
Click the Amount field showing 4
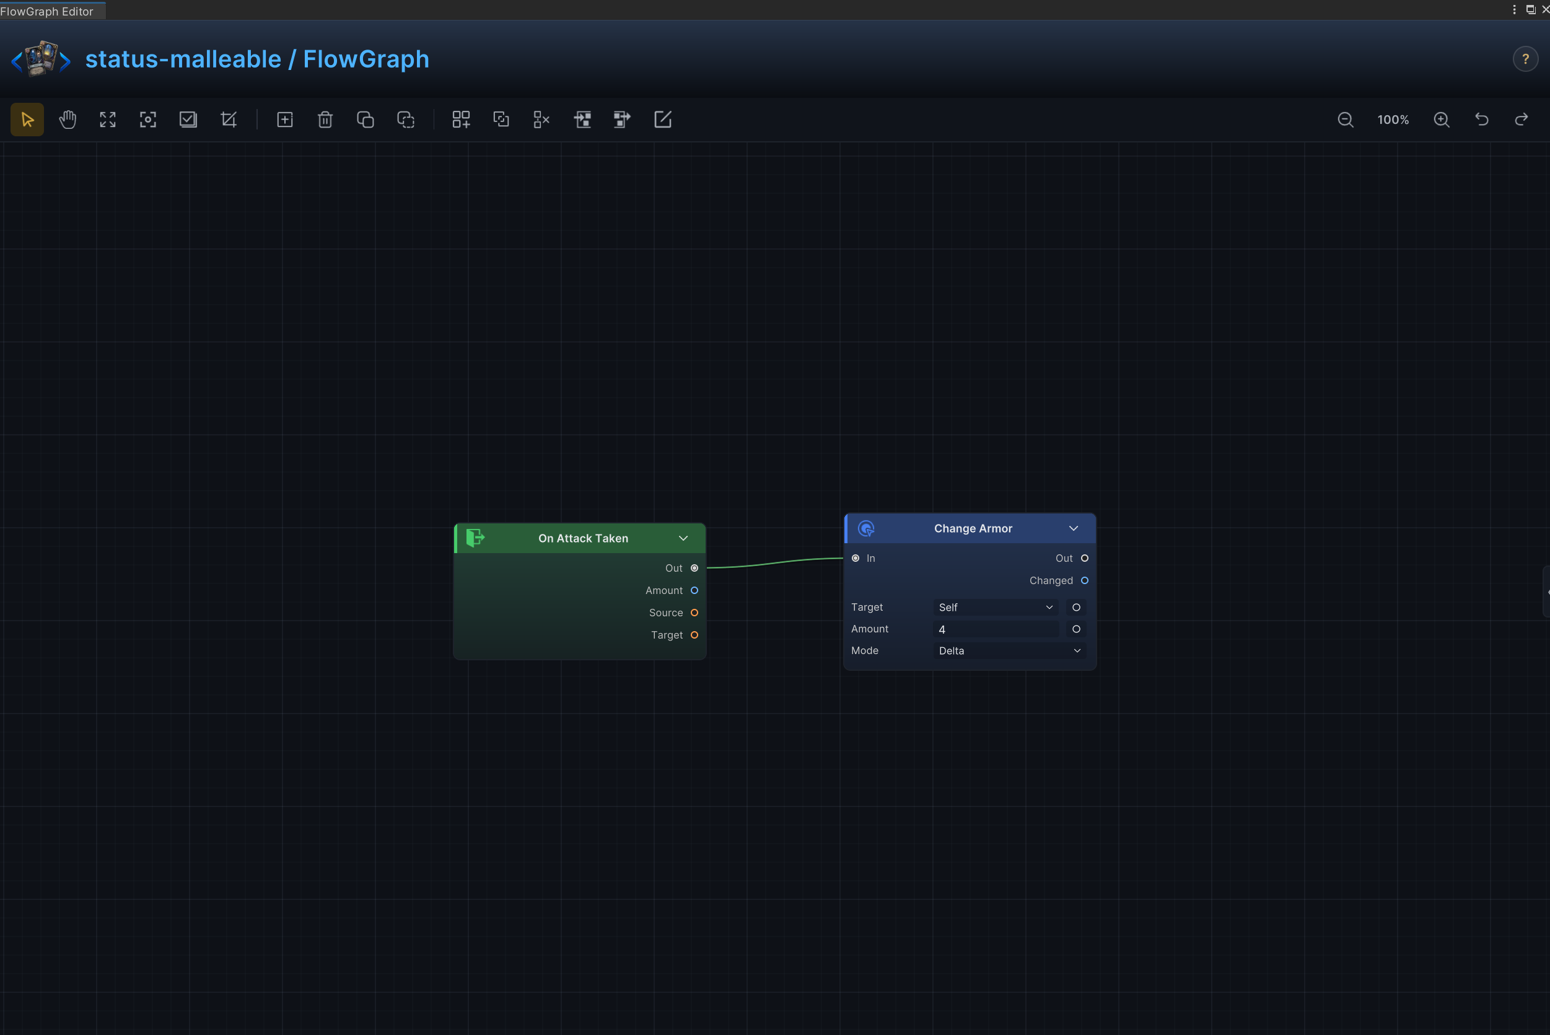(996, 629)
